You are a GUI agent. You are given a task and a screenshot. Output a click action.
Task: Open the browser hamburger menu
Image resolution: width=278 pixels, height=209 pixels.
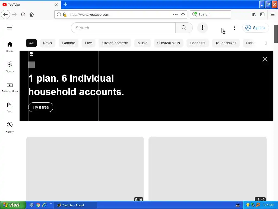273,14
